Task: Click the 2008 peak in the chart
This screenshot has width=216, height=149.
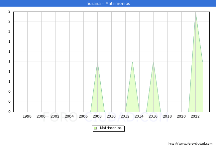Action: pyautogui.click(x=97, y=62)
